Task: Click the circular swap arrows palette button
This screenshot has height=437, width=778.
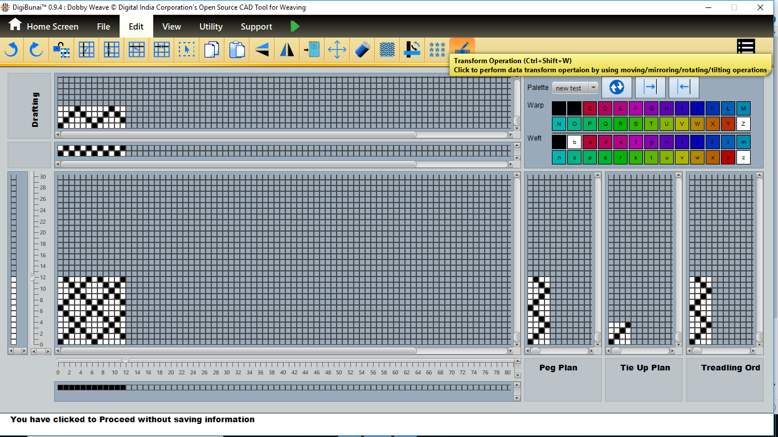Action: 617,88
